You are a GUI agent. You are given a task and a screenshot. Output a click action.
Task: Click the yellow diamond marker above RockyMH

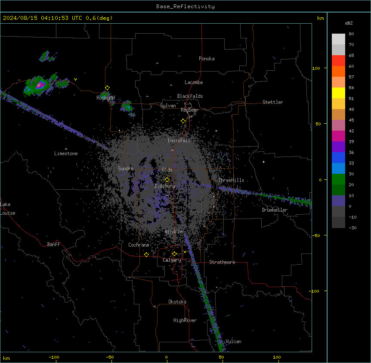pos(107,88)
